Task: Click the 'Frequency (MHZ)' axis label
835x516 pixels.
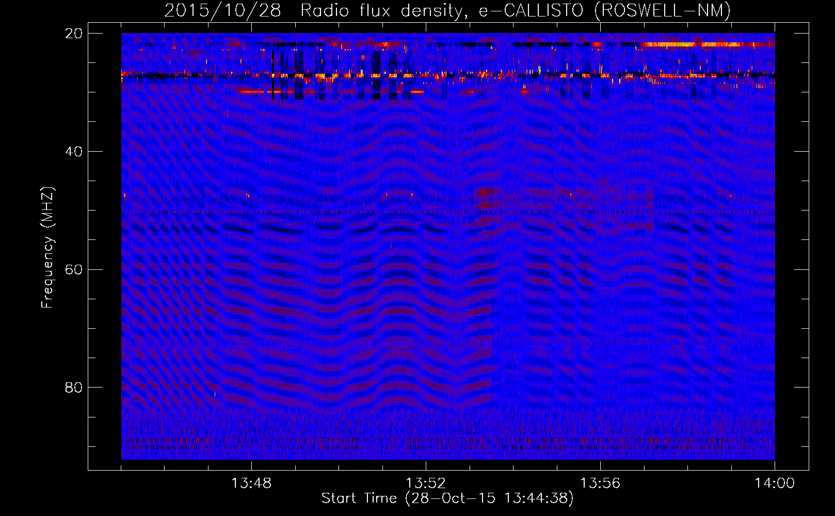Action: tap(47, 248)
